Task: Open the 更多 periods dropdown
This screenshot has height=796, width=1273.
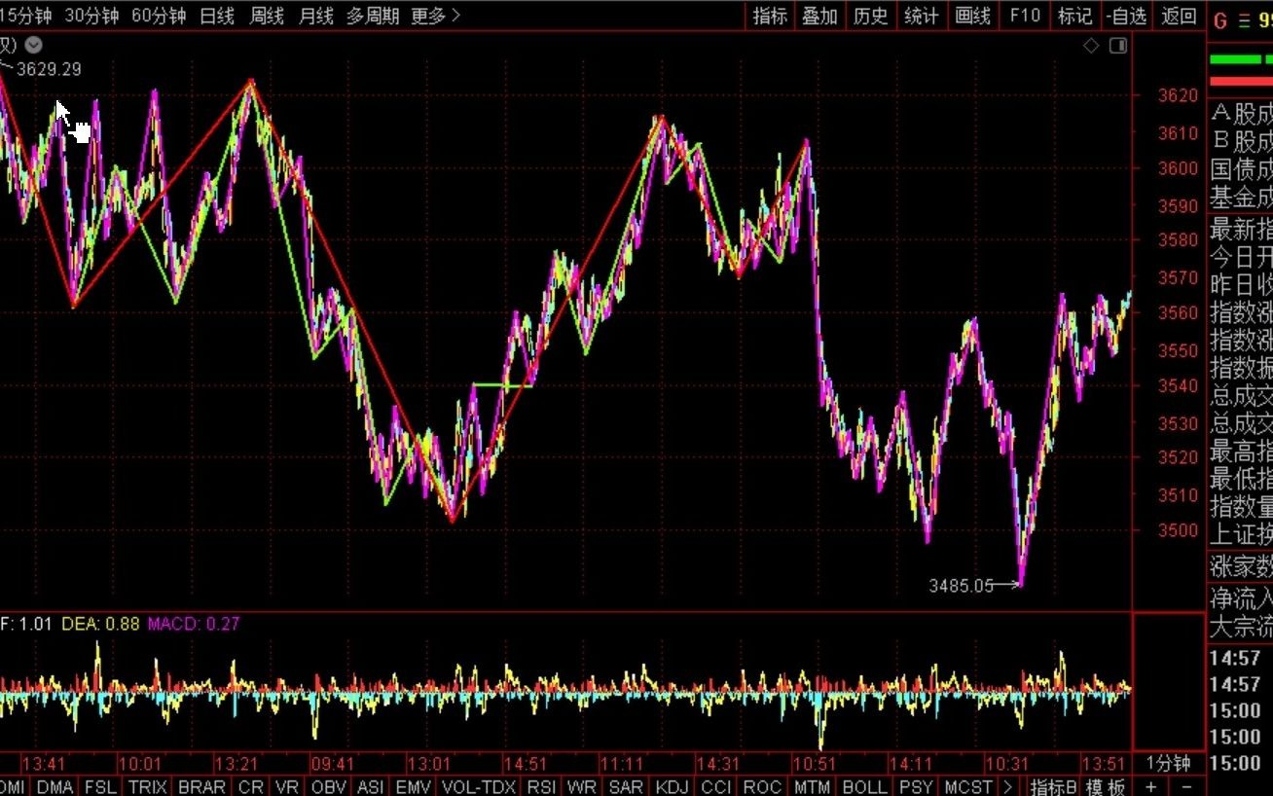Action: tap(435, 16)
